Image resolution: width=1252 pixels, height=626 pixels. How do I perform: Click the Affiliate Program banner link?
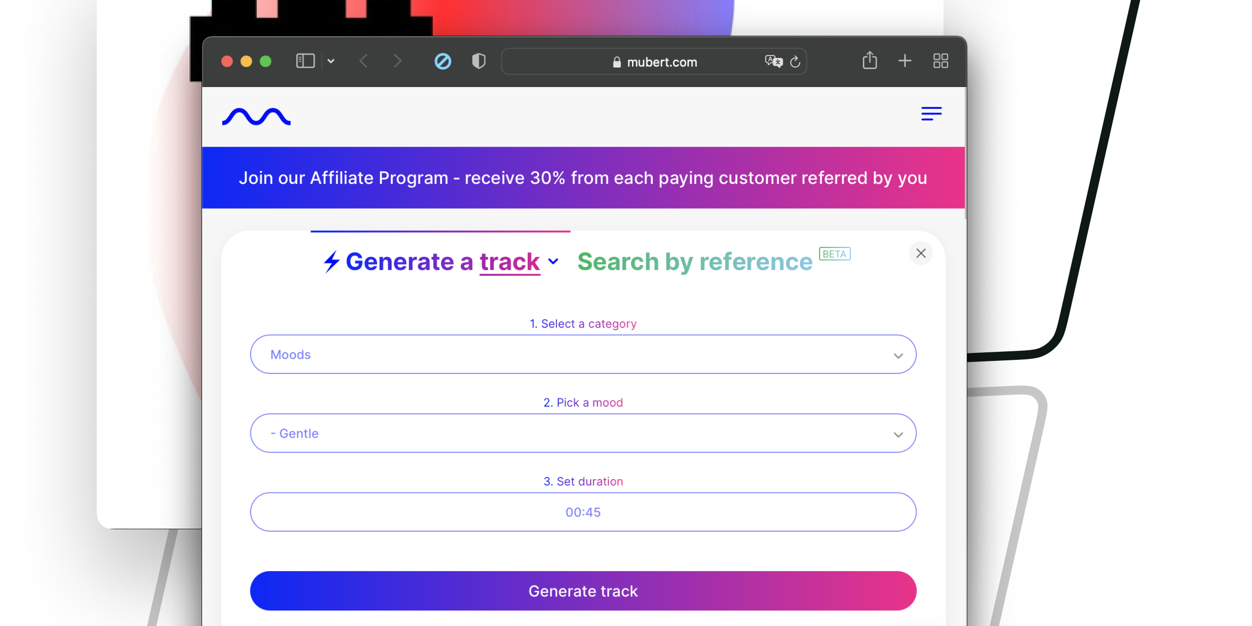583,178
